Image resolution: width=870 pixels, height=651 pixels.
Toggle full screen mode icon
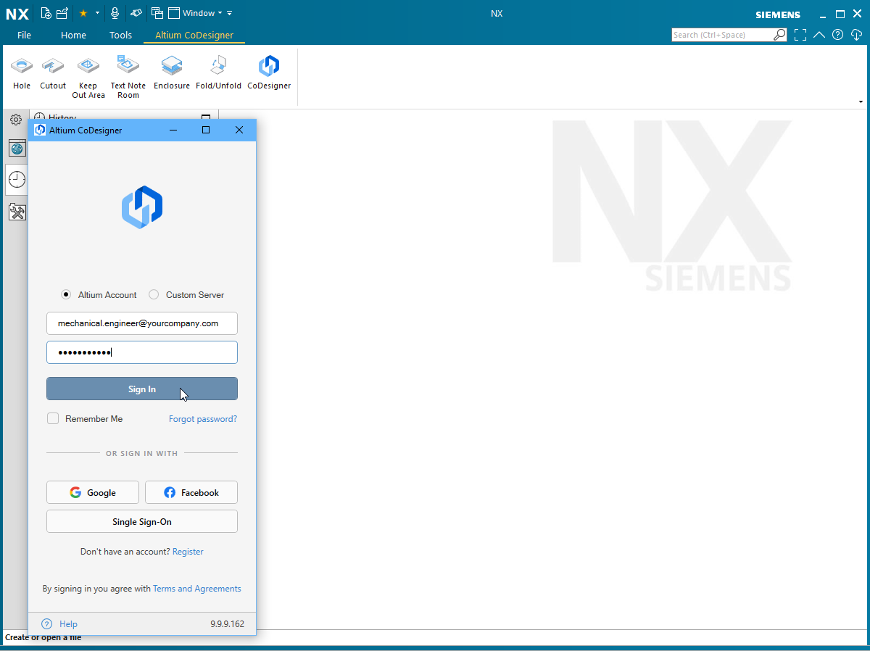point(800,34)
